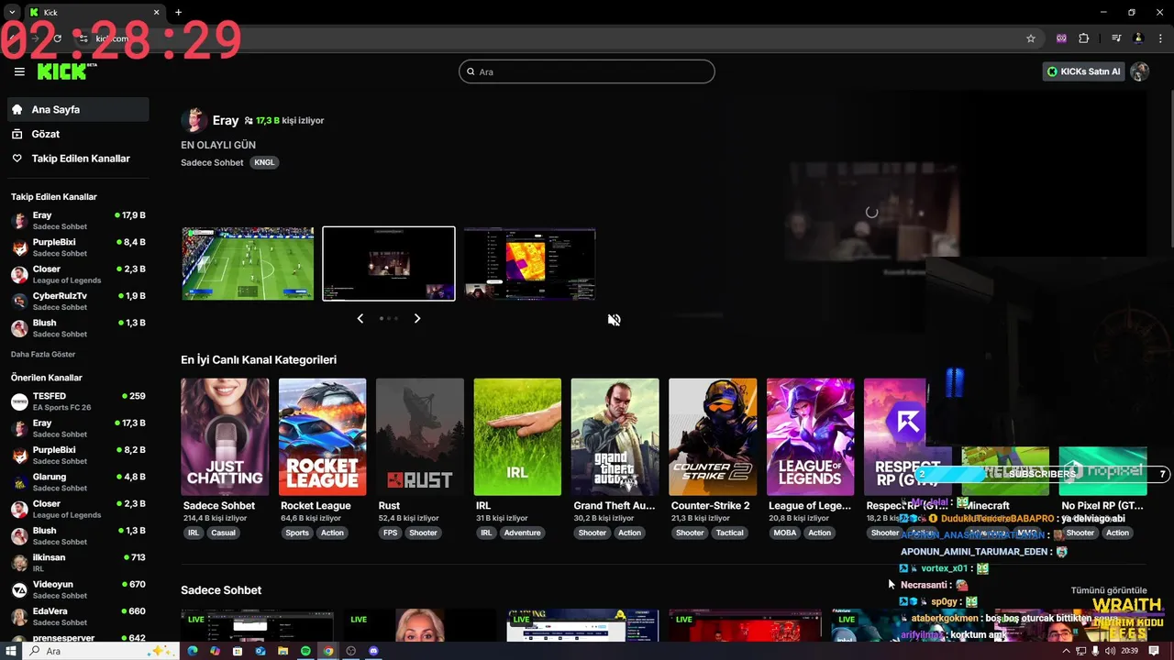Open Rocket League category card
1174x660 pixels.
[x=322, y=437]
